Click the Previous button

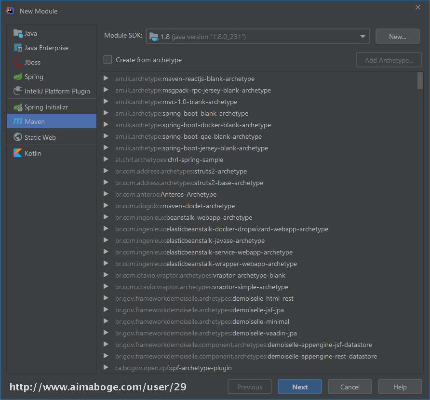pos(250,387)
